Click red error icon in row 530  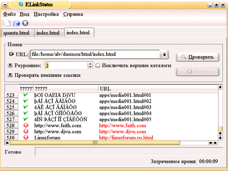point(26,138)
